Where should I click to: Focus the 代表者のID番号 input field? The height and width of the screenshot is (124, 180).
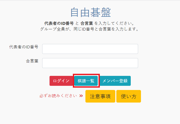click(90, 49)
